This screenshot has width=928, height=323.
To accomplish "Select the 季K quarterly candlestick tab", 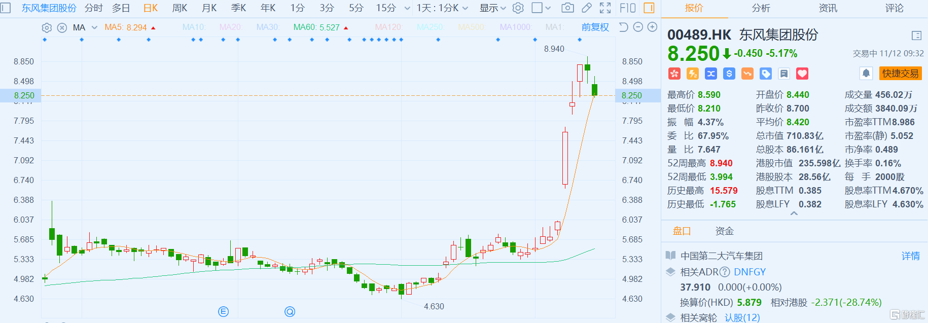I will (x=238, y=8).
